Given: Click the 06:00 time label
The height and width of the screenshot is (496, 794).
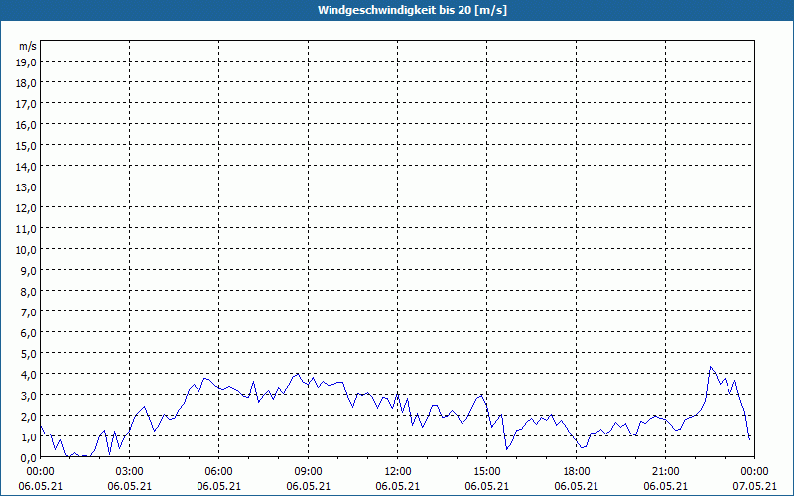Looking at the screenshot, I should (x=218, y=472).
